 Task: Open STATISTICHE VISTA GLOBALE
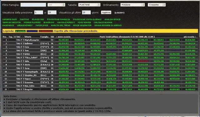(87, 19)
